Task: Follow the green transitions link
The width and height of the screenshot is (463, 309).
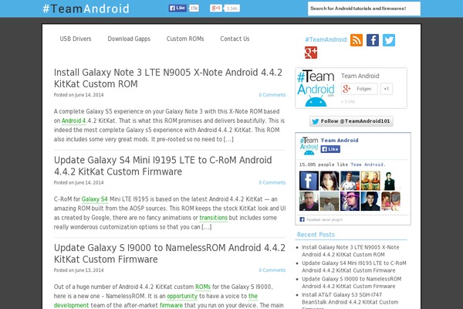Action: (214, 218)
